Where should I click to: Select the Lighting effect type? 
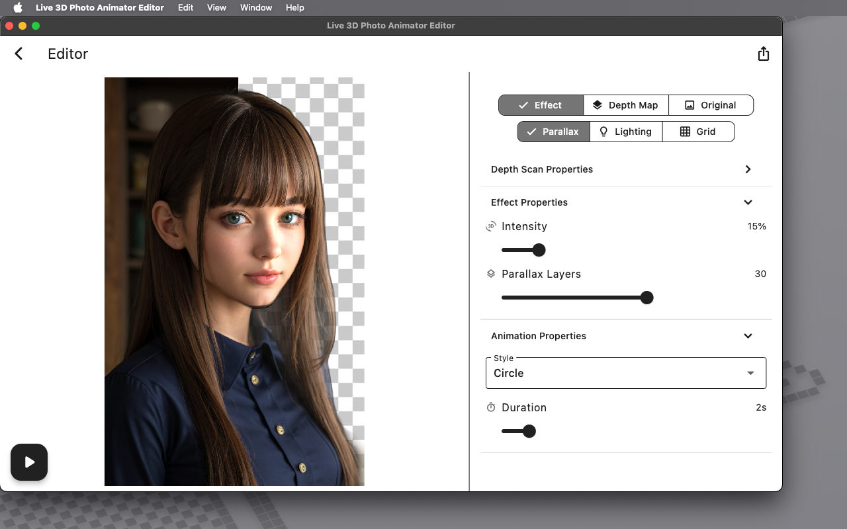tap(626, 132)
